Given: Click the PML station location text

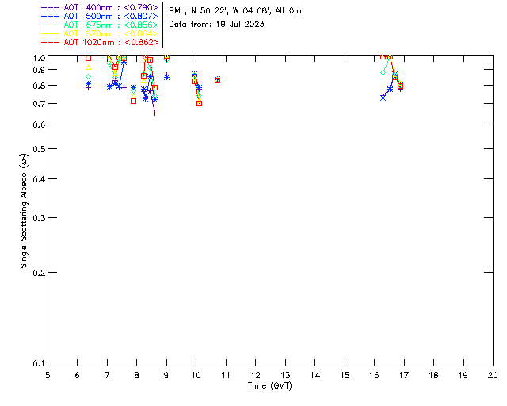Looking at the screenshot, I should point(235,11).
